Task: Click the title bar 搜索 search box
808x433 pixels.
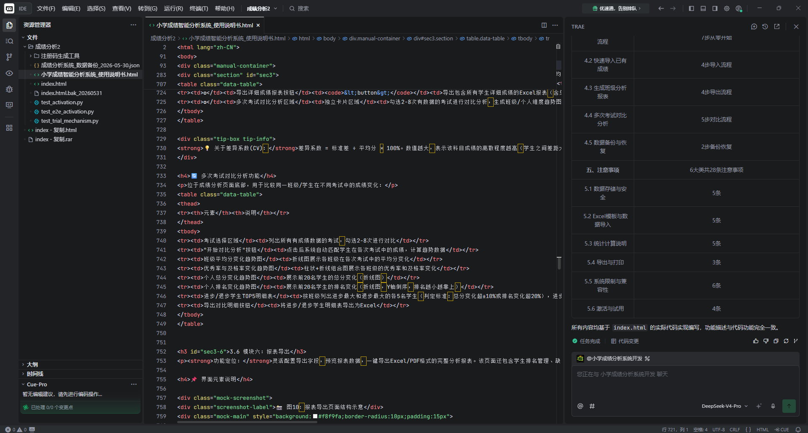Action: point(299,8)
